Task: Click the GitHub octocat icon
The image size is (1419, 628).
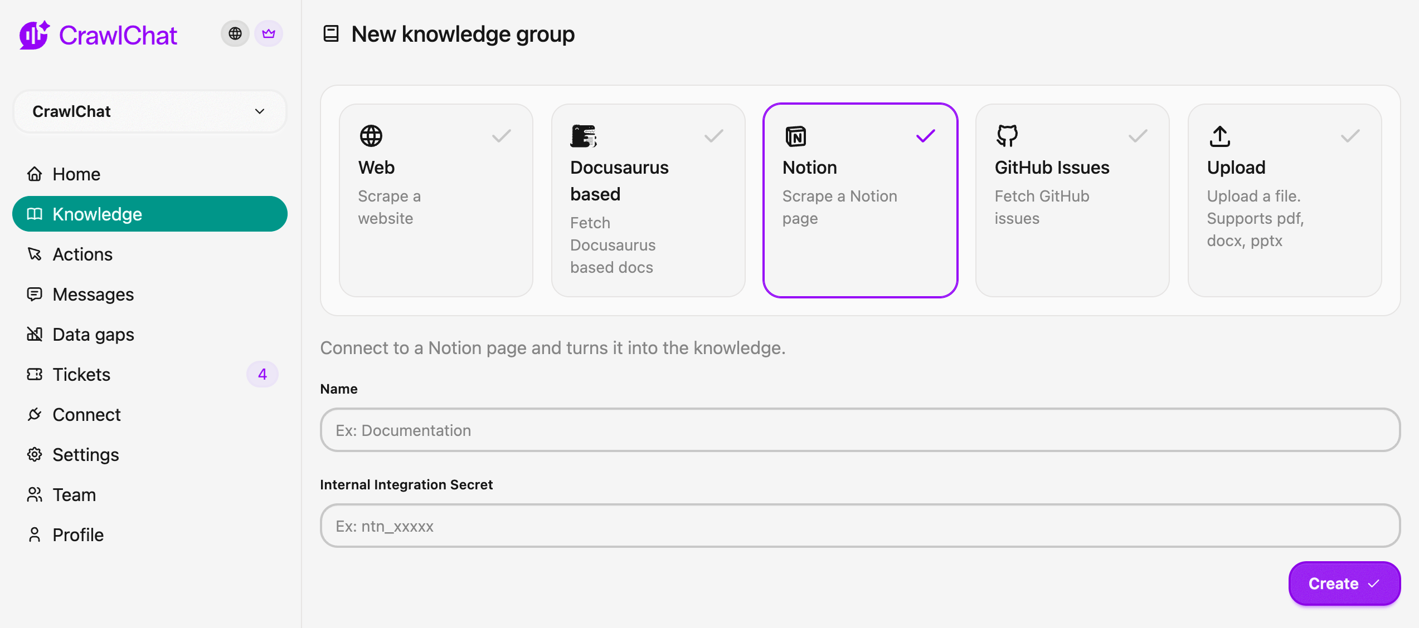Action: click(x=1007, y=136)
